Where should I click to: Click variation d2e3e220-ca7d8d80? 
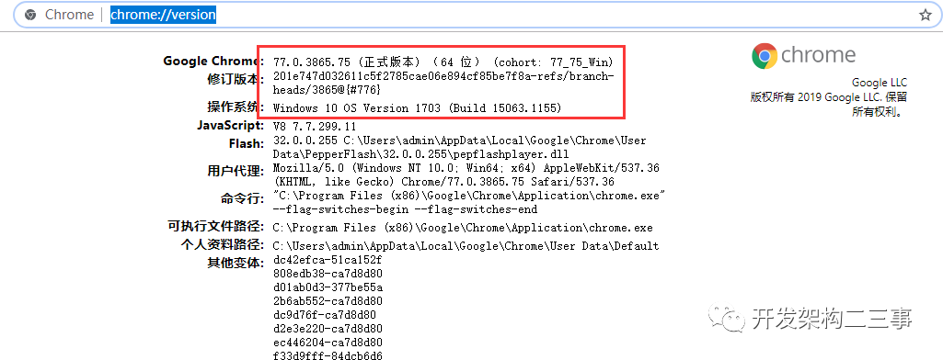point(328,328)
